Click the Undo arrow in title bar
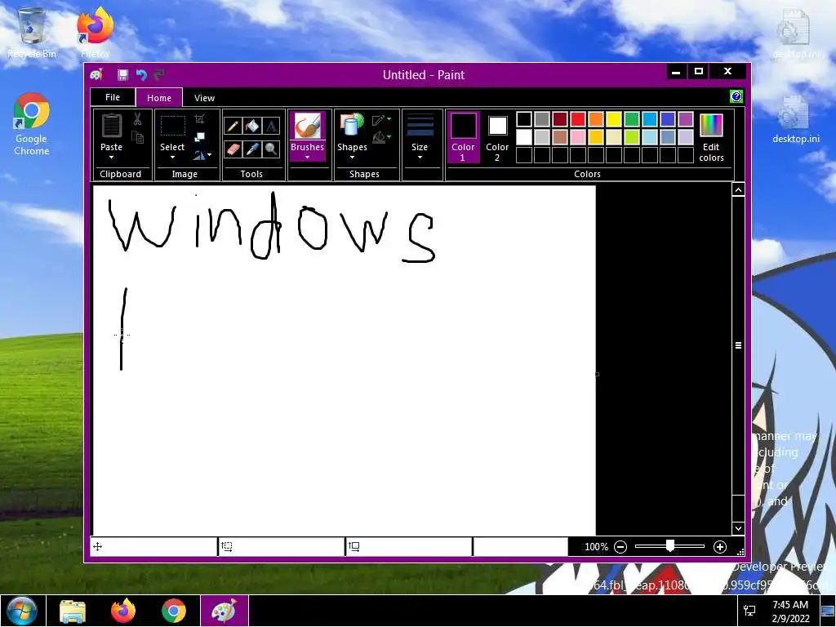The image size is (836, 627). coord(141,74)
